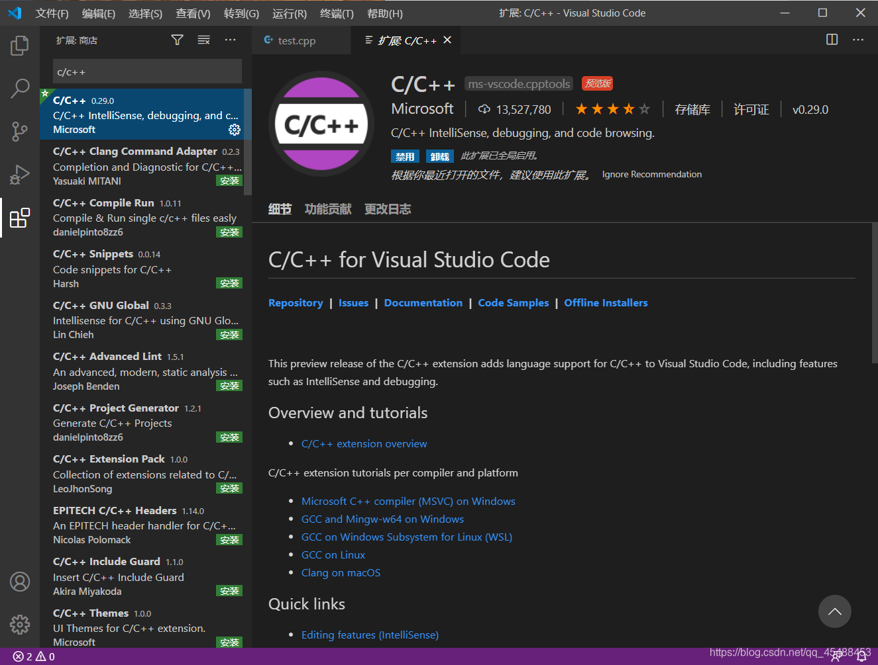Click the VS Code logo icon
878x665 pixels.
pos(15,13)
